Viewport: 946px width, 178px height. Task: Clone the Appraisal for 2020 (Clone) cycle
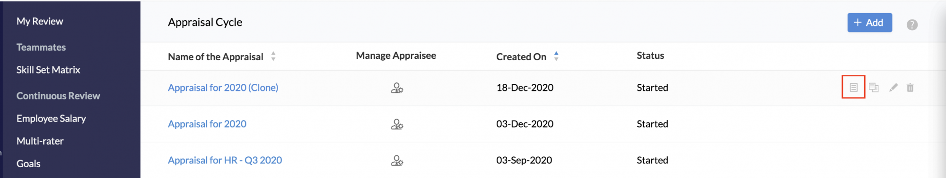[874, 88]
